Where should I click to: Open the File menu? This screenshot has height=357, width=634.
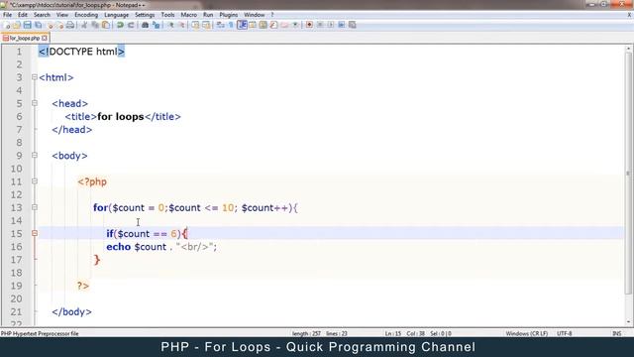pyautogui.click(x=7, y=15)
